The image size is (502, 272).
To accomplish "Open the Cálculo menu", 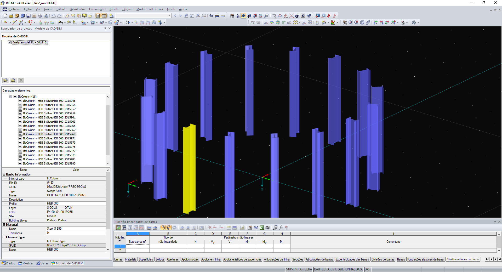I will coord(61,9).
